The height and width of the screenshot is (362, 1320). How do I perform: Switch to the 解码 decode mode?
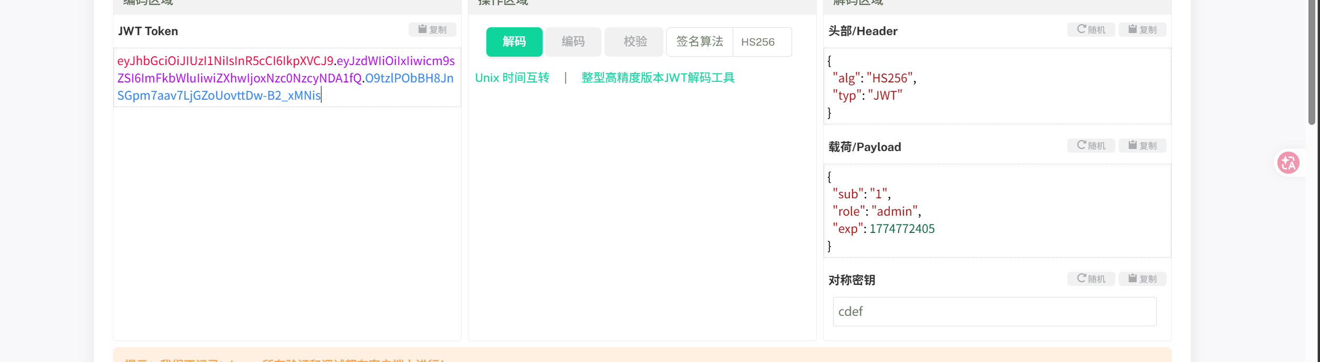(514, 42)
